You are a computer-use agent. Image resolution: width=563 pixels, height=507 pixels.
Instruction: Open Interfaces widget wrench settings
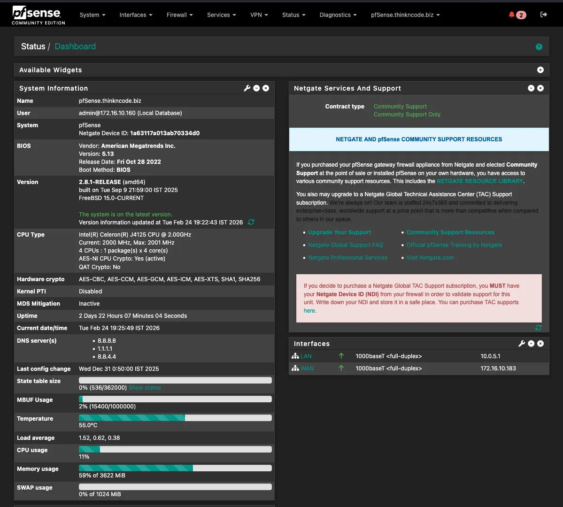point(522,344)
